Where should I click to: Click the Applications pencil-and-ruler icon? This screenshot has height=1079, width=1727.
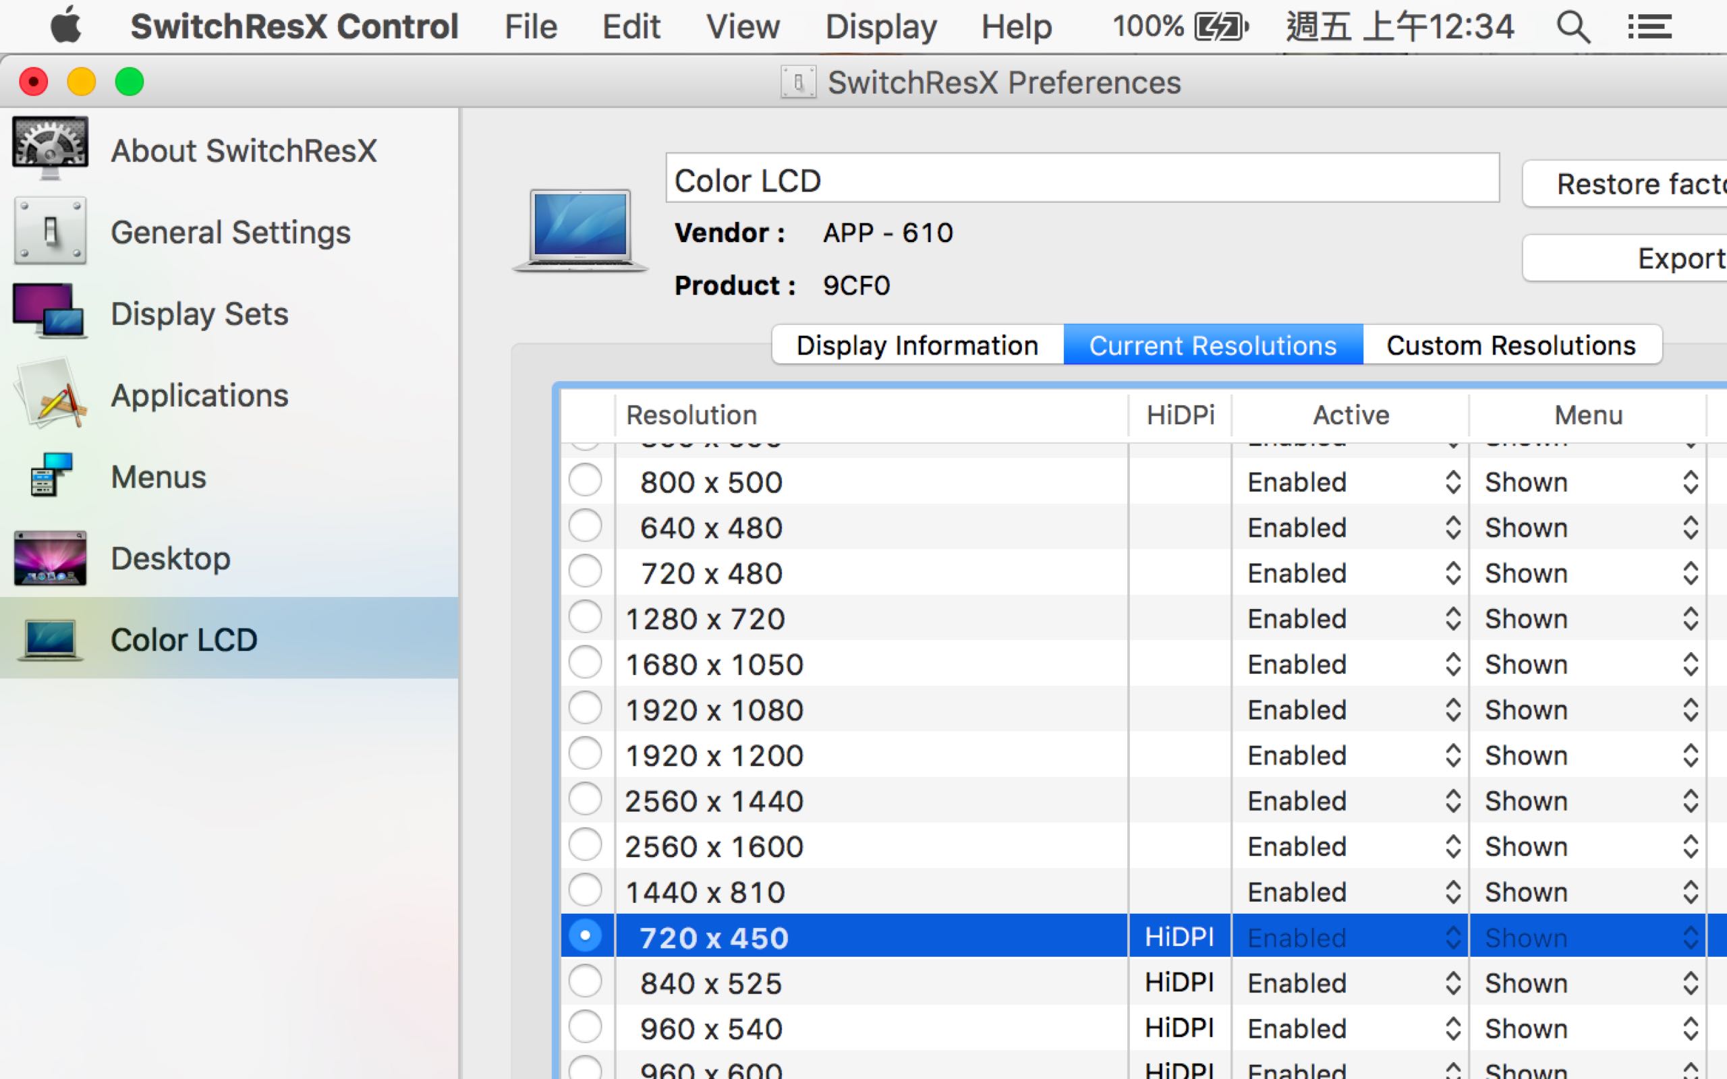click(x=50, y=394)
